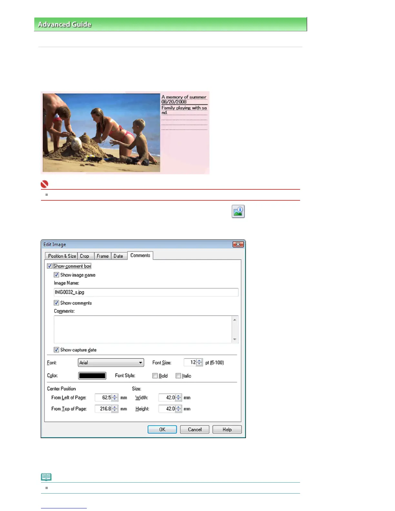
Task: Click the From Top of Page value
Action: (103, 409)
